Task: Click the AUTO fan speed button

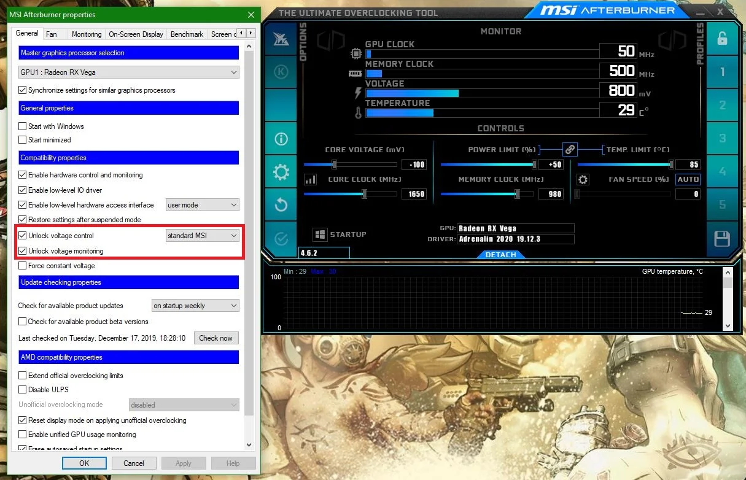Action: click(688, 179)
